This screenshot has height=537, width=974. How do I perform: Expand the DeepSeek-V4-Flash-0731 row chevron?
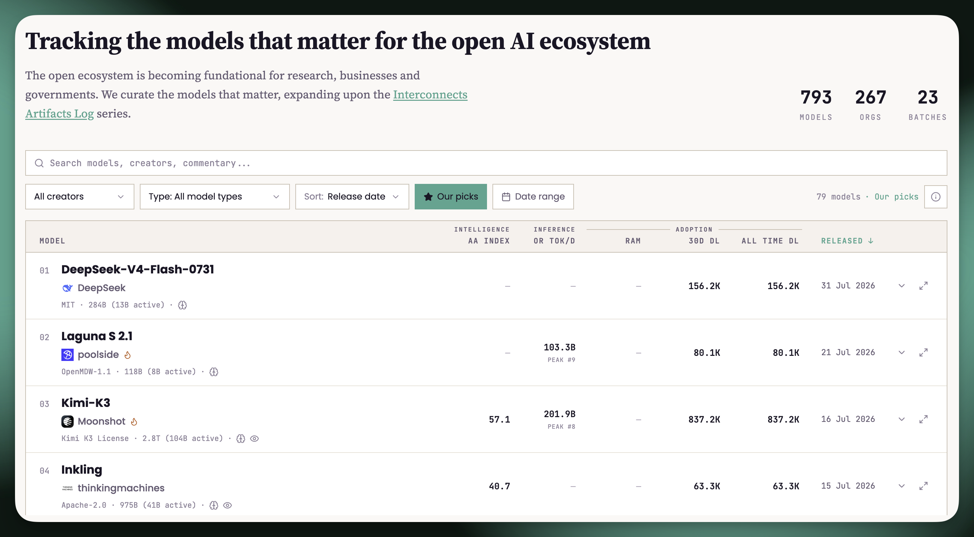tap(902, 286)
